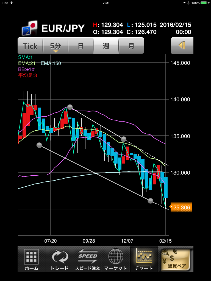The width and height of the screenshot is (211, 281).
Task: Tap the Bluetooth icon in status bar
Action: coord(188,3)
